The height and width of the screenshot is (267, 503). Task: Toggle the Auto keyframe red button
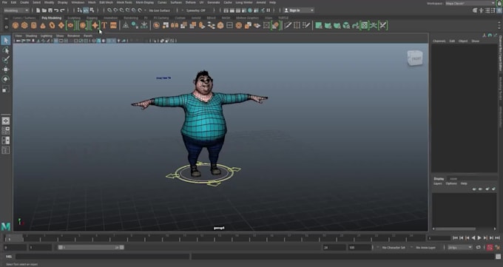490,248
